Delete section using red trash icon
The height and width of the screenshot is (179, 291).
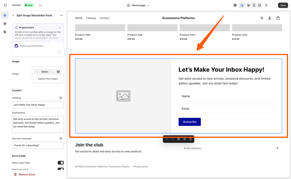tap(190, 139)
